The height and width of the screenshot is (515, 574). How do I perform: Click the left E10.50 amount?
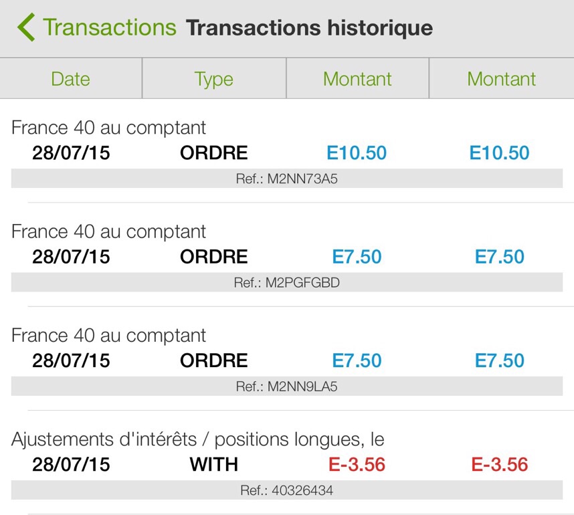(357, 153)
